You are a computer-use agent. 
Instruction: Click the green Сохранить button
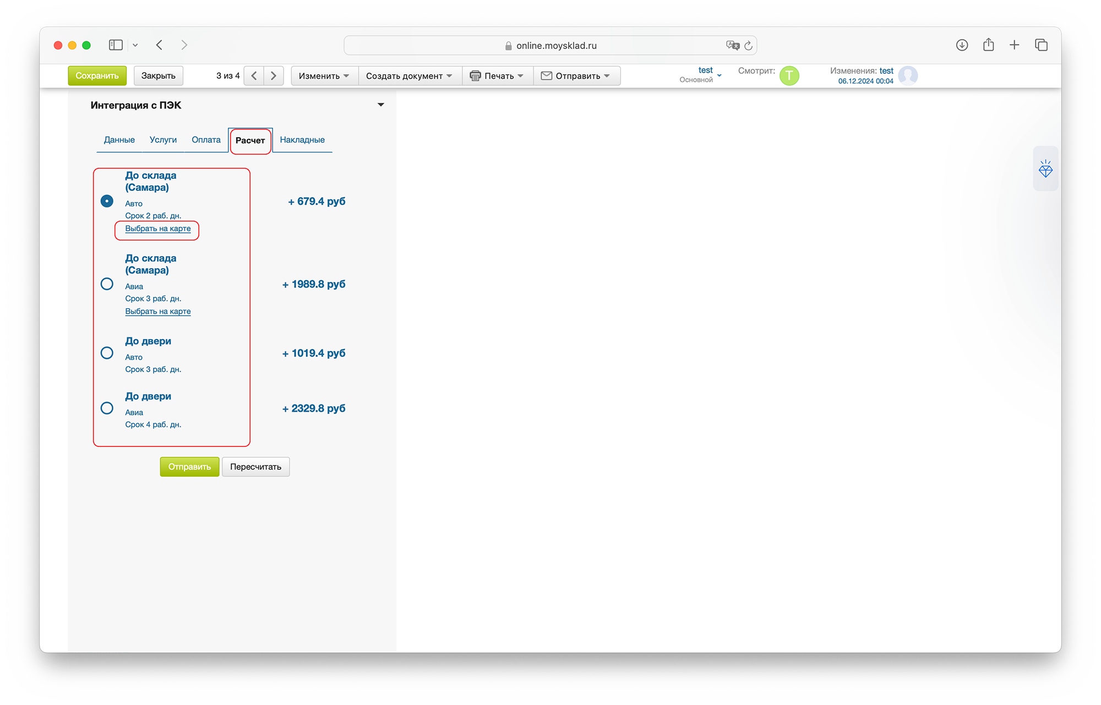click(x=97, y=76)
